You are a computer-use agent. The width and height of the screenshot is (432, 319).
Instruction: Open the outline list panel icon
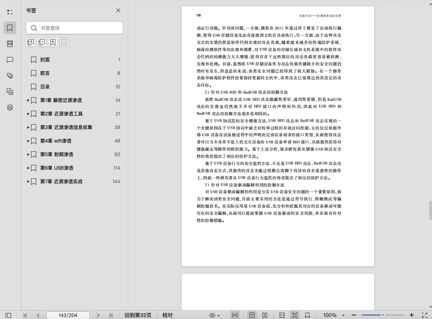coord(10,12)
